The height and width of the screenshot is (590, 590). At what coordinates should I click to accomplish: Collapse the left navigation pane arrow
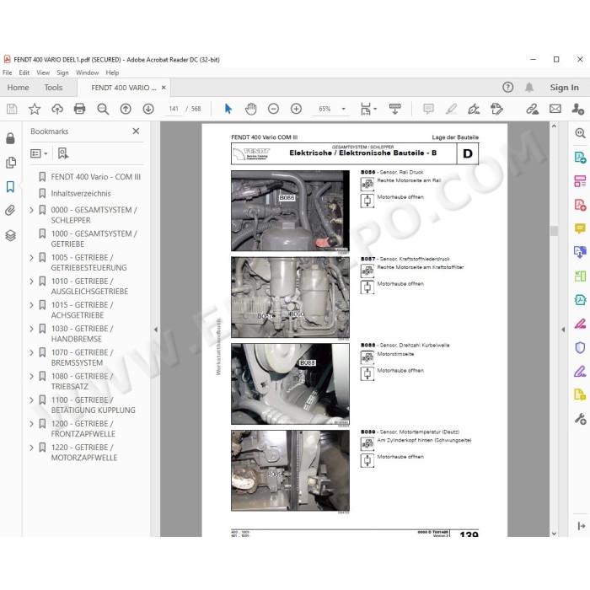[156, 330]
